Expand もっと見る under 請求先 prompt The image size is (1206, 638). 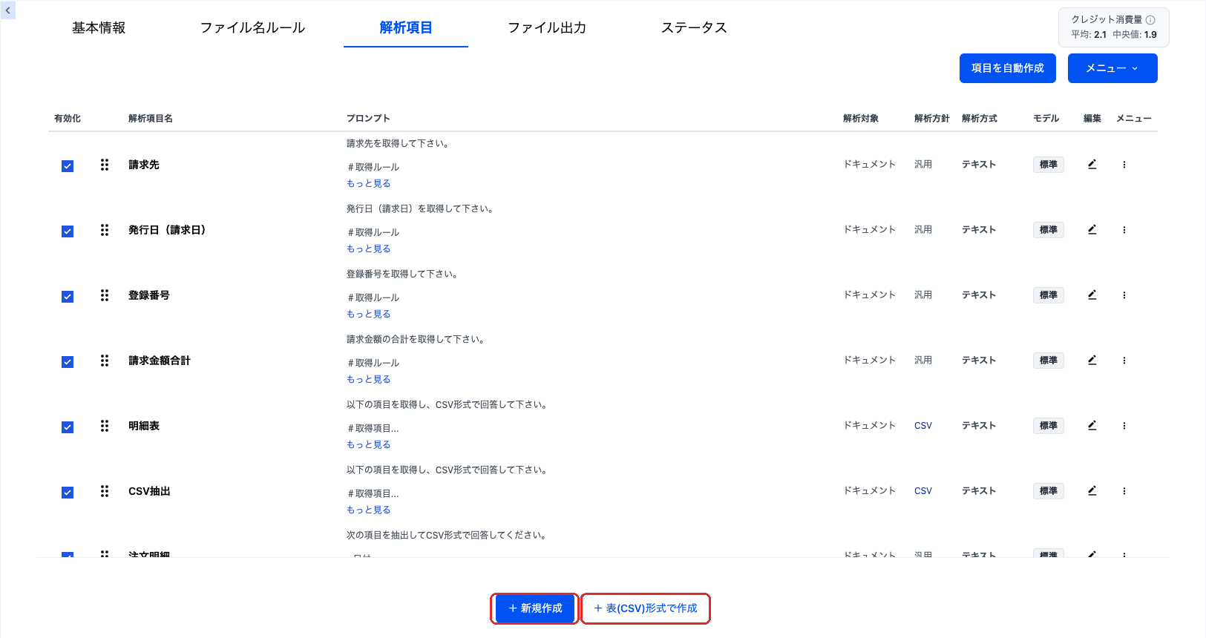pyautogui.click(x=369, y=183)
